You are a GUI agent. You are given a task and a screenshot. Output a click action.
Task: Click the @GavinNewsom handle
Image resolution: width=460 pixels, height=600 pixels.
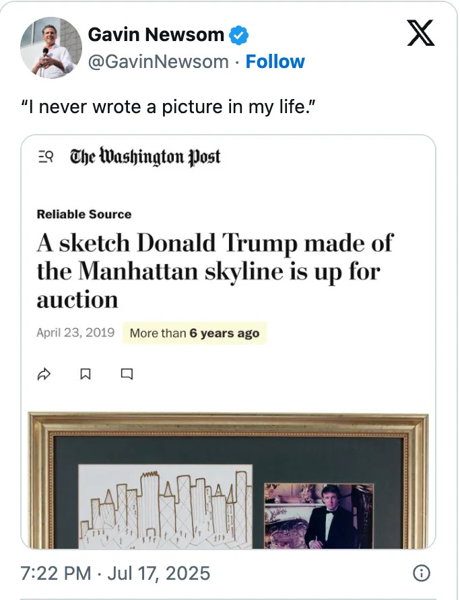click(158, 62)
